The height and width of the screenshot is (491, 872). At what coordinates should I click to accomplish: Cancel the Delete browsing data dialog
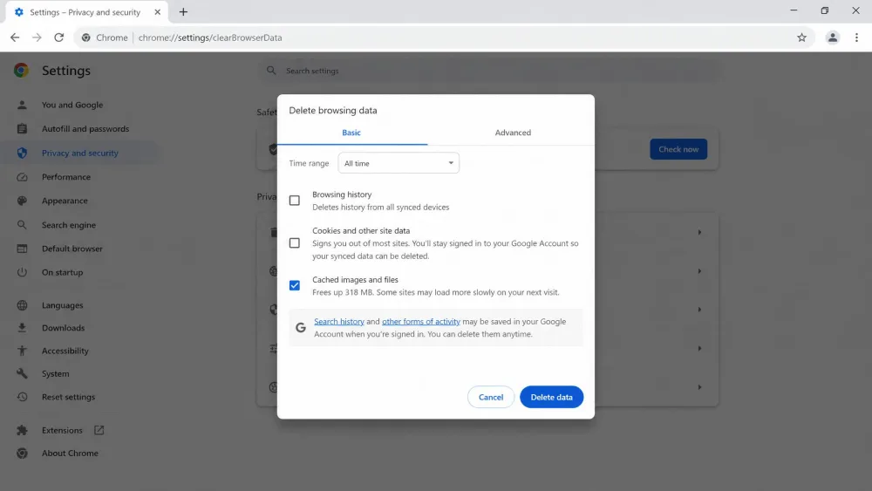[x=491, y=397]
